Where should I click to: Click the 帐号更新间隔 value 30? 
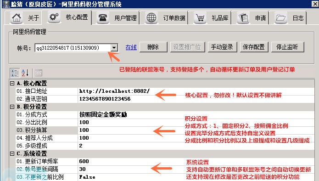pos(83,169)
